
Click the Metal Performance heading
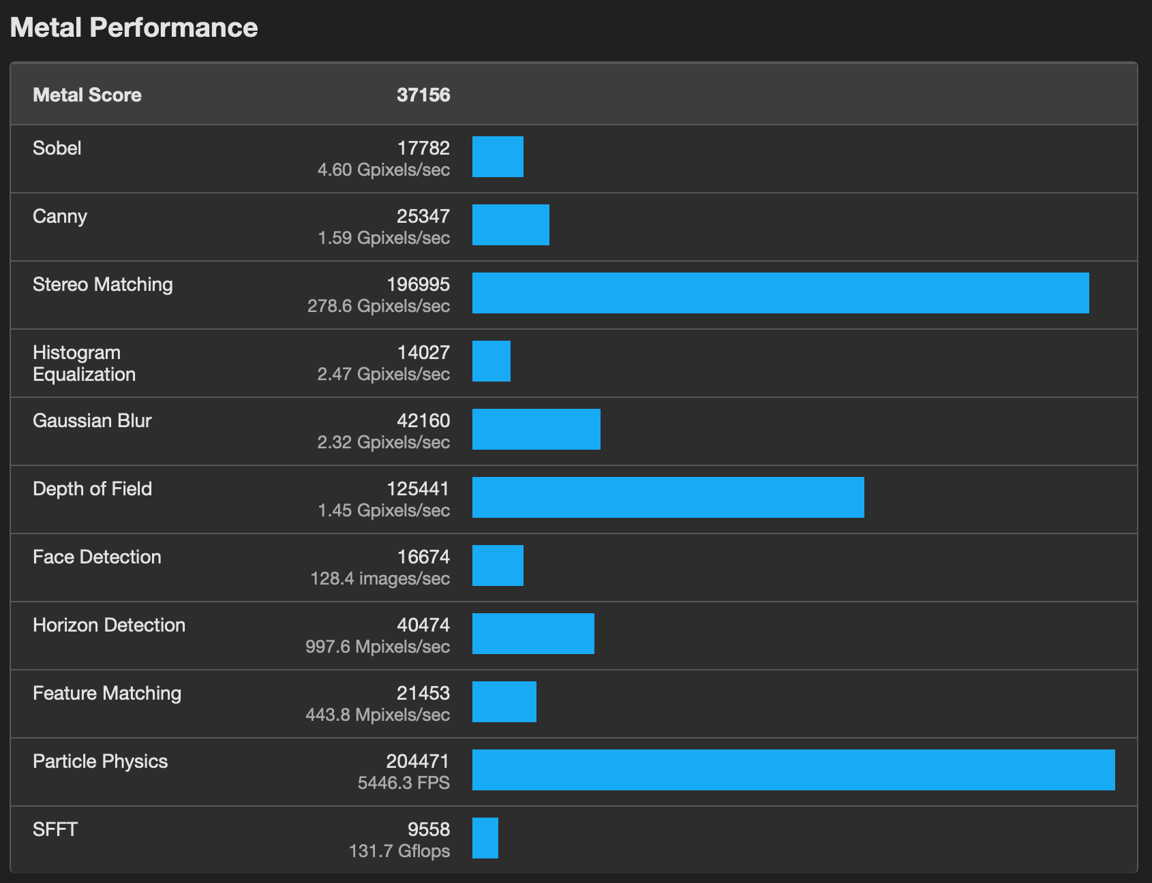pyautogui.click(x=134, y=28)
